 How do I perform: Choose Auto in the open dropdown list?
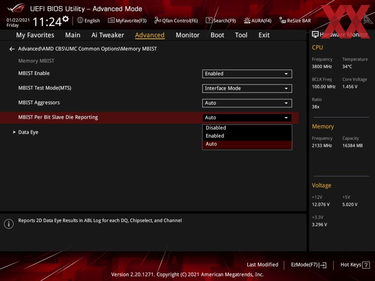coord(247,144)
